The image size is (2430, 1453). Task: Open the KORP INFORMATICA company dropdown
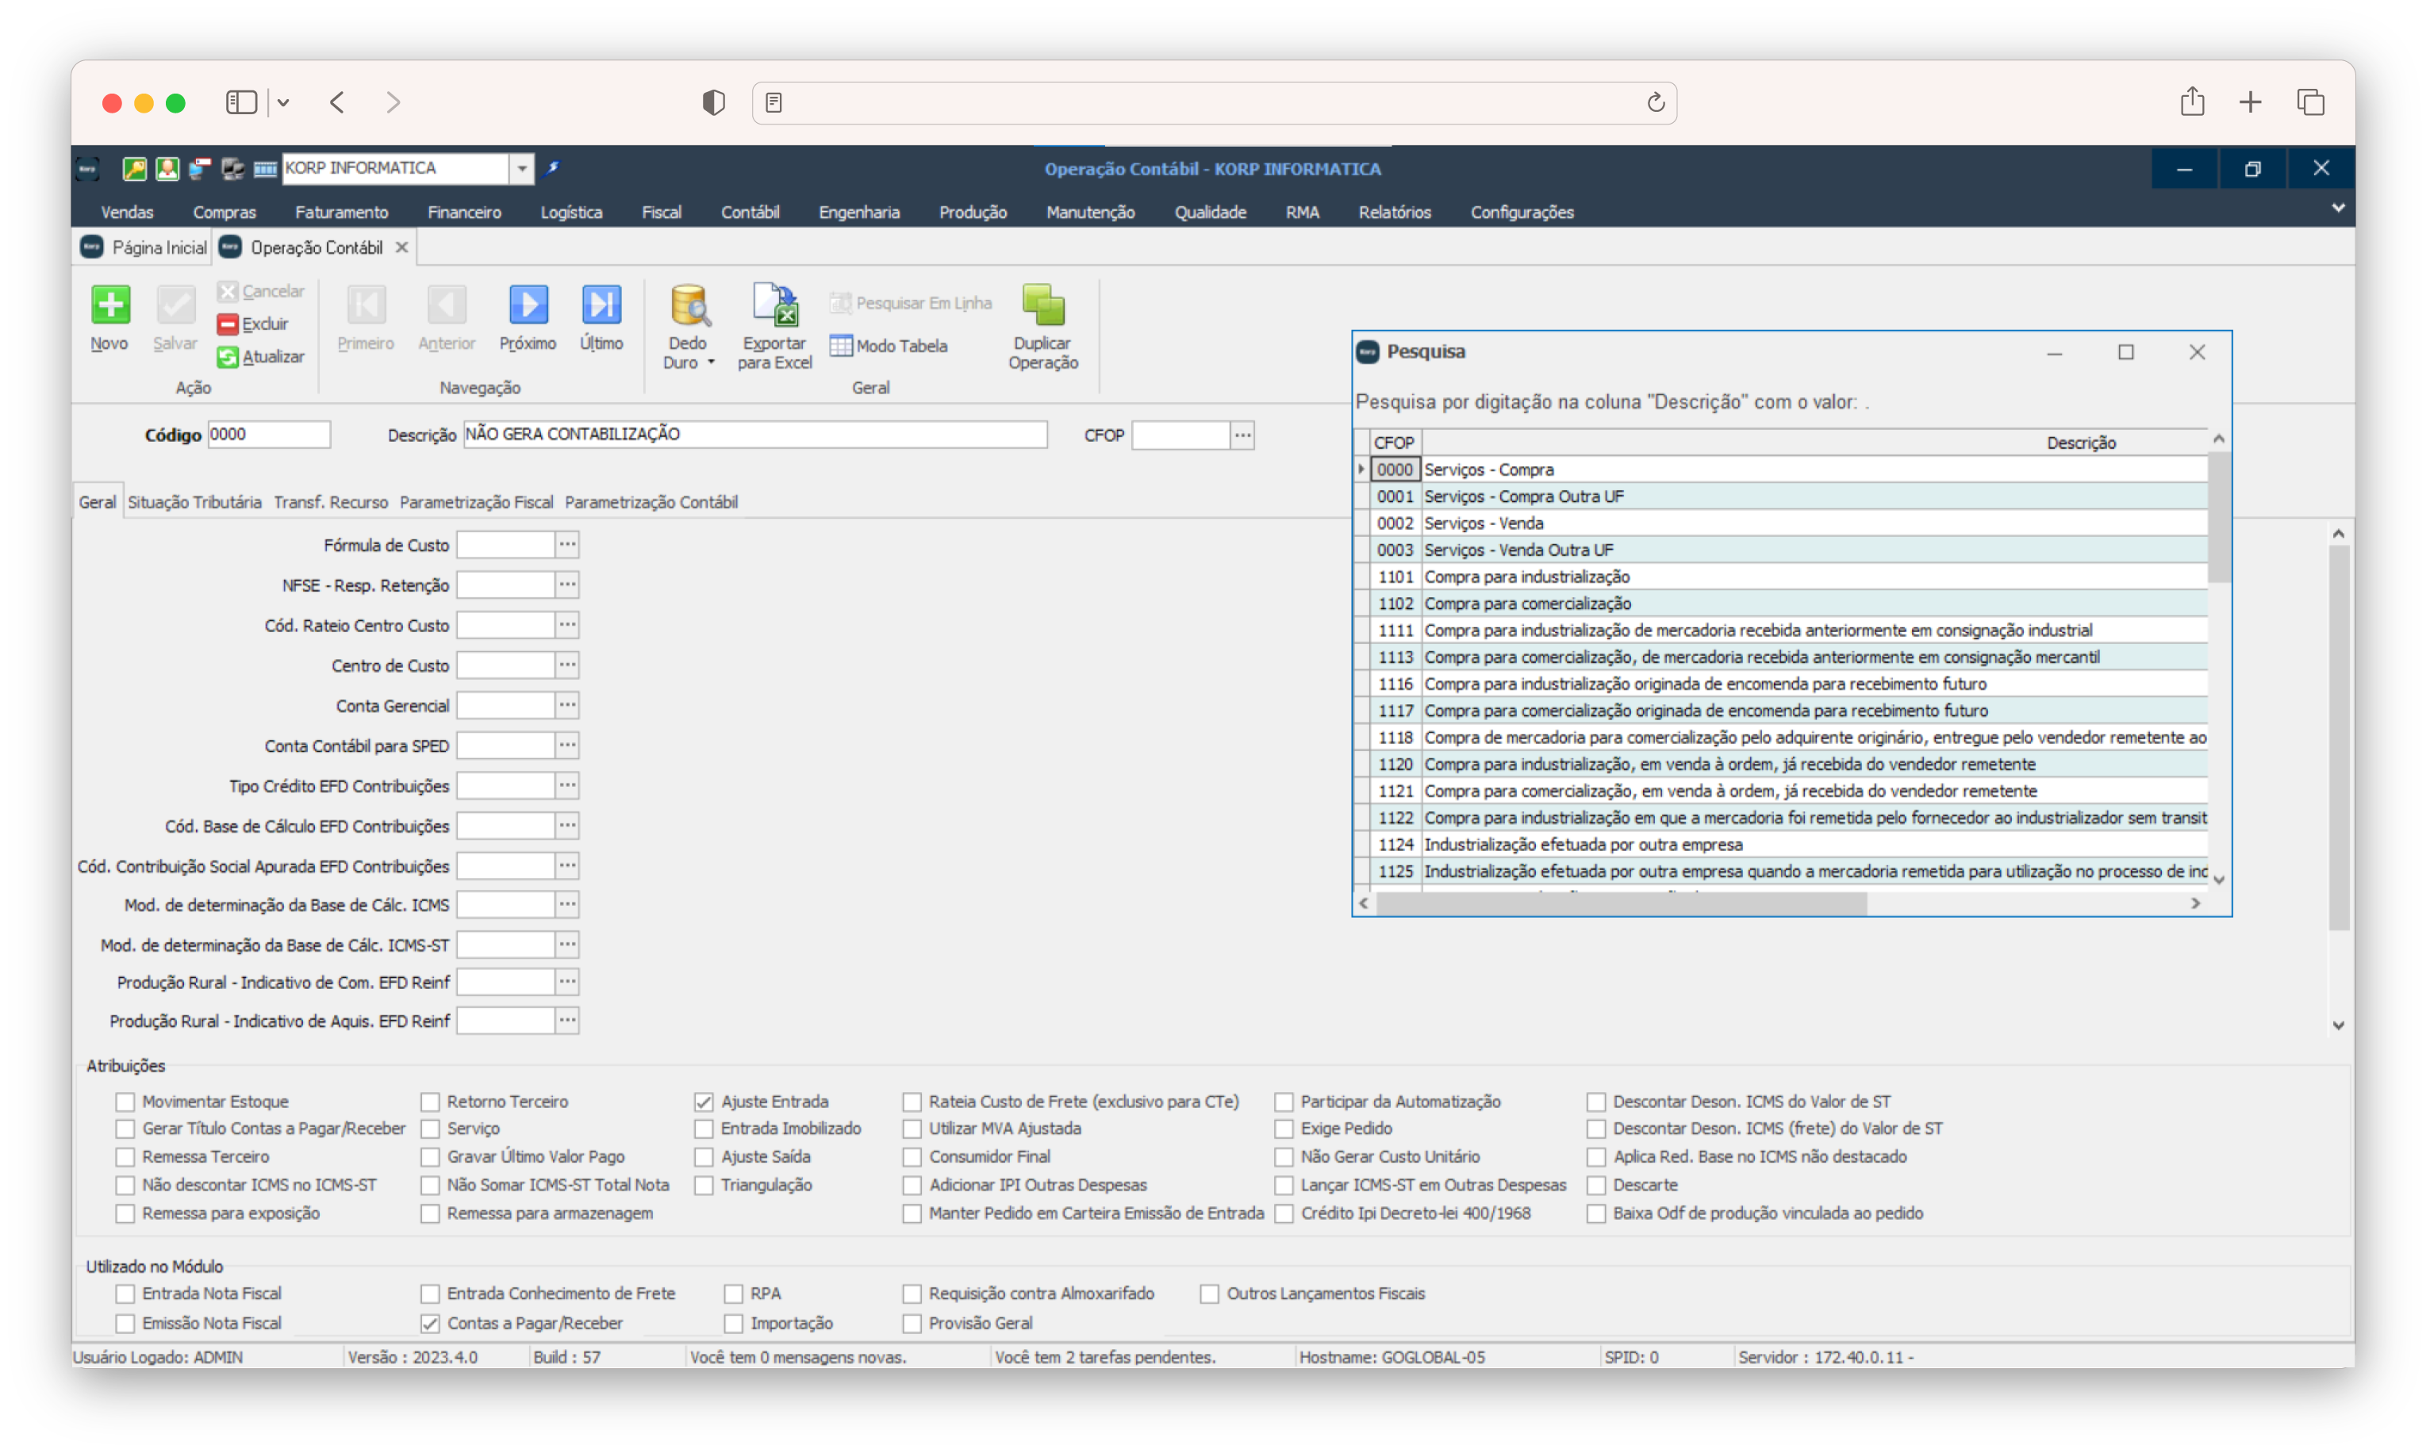[522, 168]
